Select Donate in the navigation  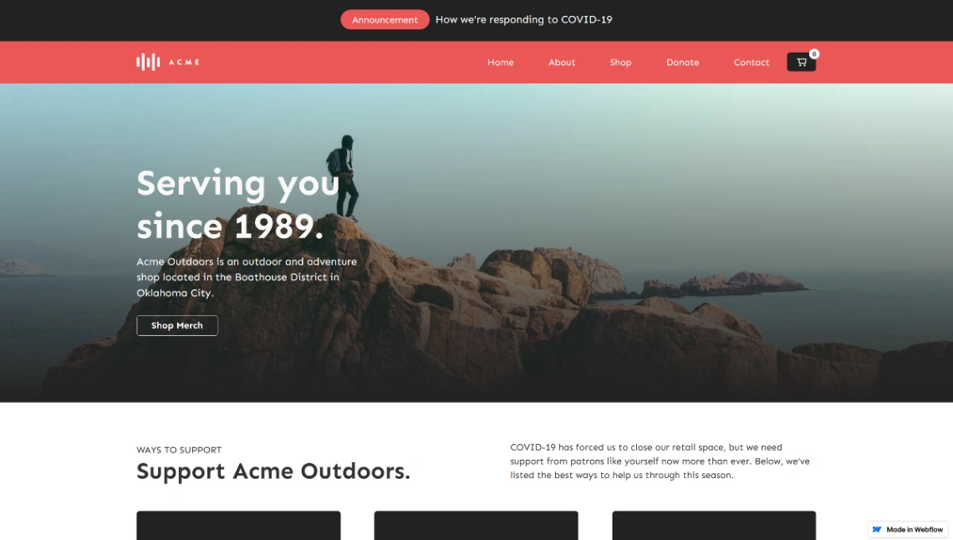click(682, 62)
